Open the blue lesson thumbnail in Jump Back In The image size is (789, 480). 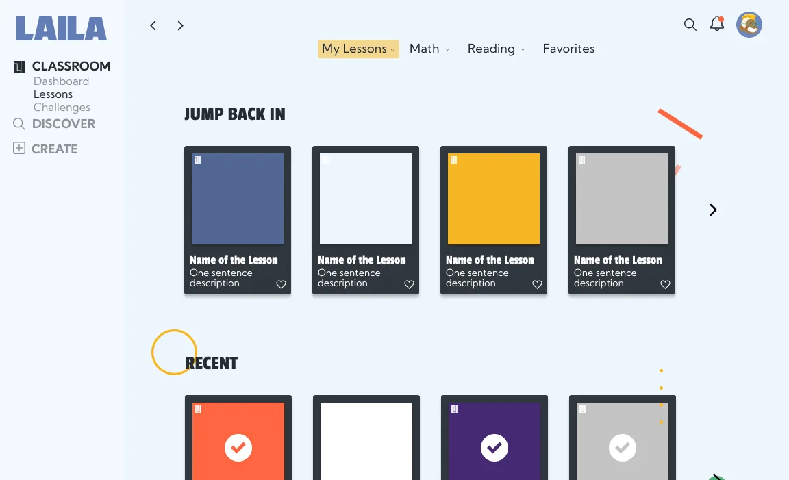[238, 199]
